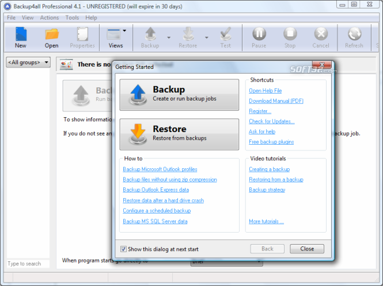
Task: Click the 'Register...' link
Action: click(x=260, y=111)
